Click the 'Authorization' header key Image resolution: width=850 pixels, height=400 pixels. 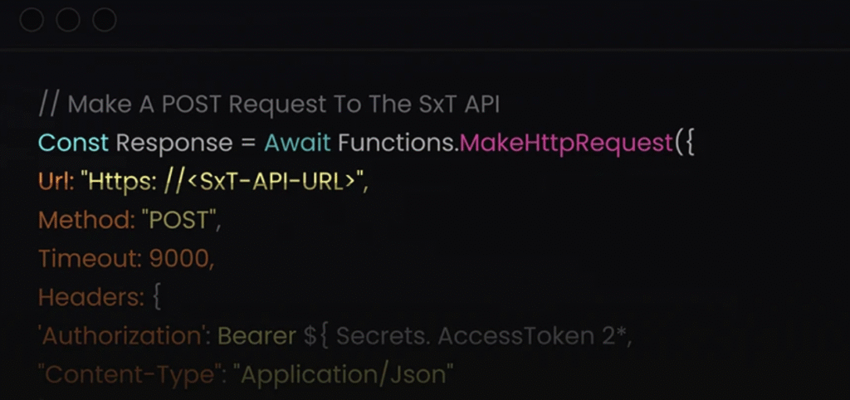(123, 336)
